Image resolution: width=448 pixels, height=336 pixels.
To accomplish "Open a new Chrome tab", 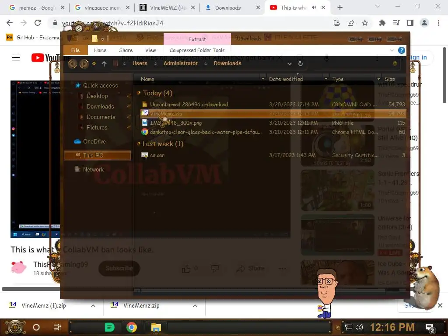I will pyautogui.click(x=339, y=7).
